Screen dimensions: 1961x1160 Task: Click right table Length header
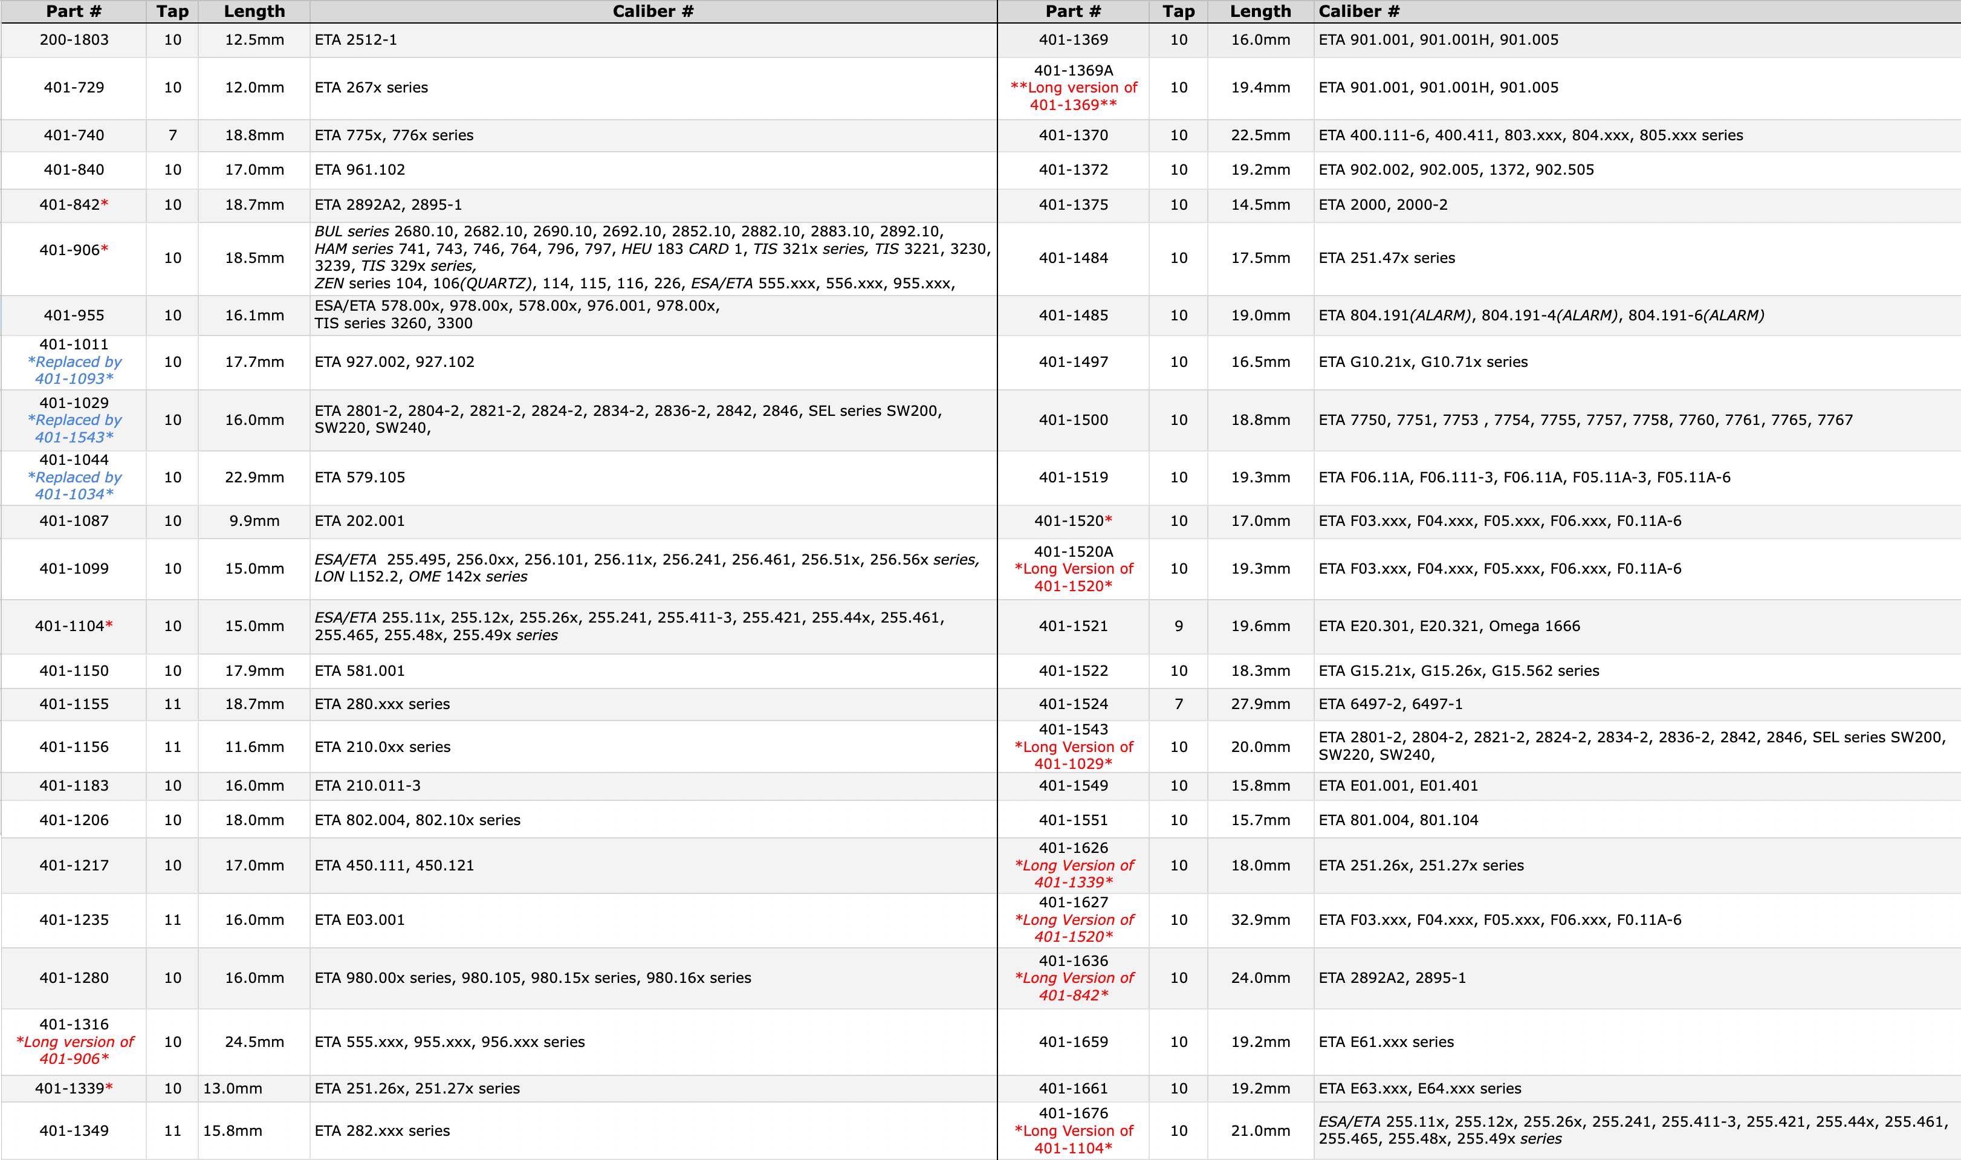click(1260, 11)
